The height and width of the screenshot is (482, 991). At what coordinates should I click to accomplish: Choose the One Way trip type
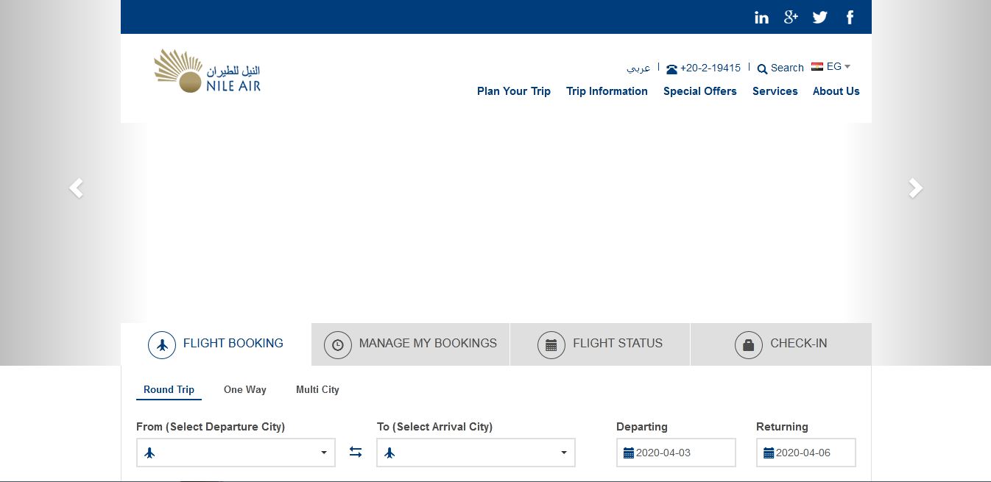pos(244,389)
